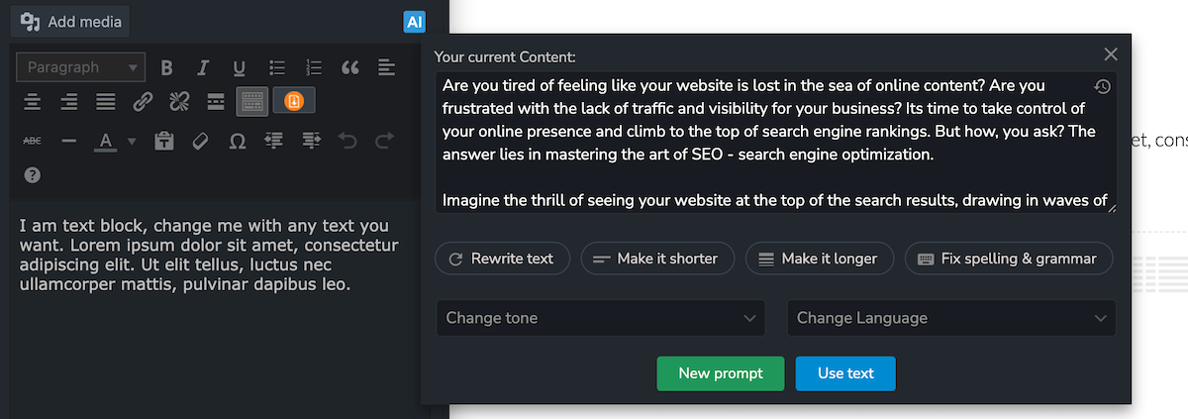This screenshot has width=1188, height=419.
Task: Open the Change Language dropdown
Action: pyautogui.click(x=951, y=318)
